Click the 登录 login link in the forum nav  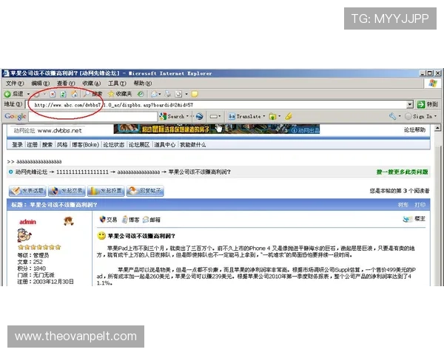point(17,145)
